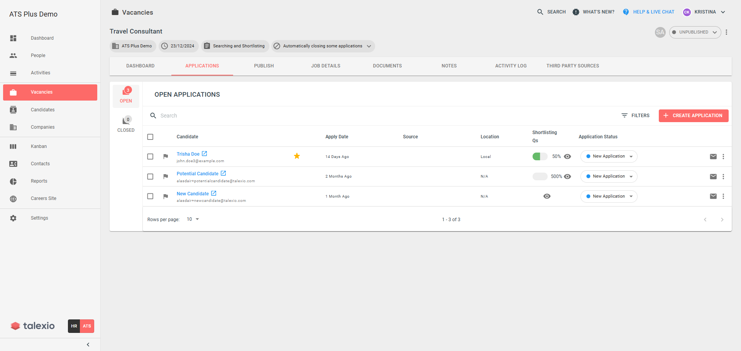Screen dimensions: 741x351
Task: Open the Job Details tab
Action: point(326,66)
